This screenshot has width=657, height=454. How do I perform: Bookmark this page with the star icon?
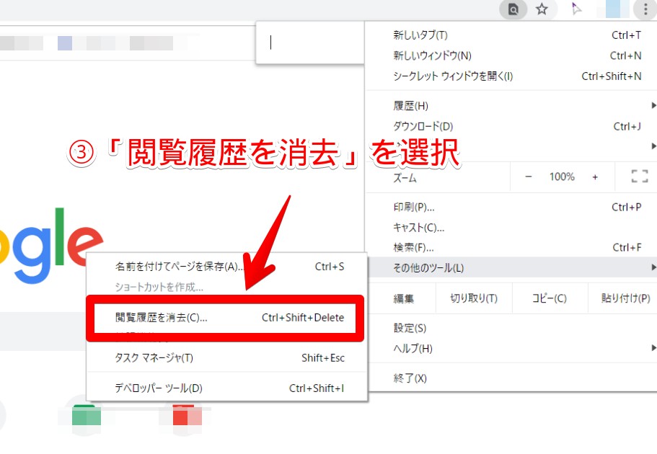542,9
